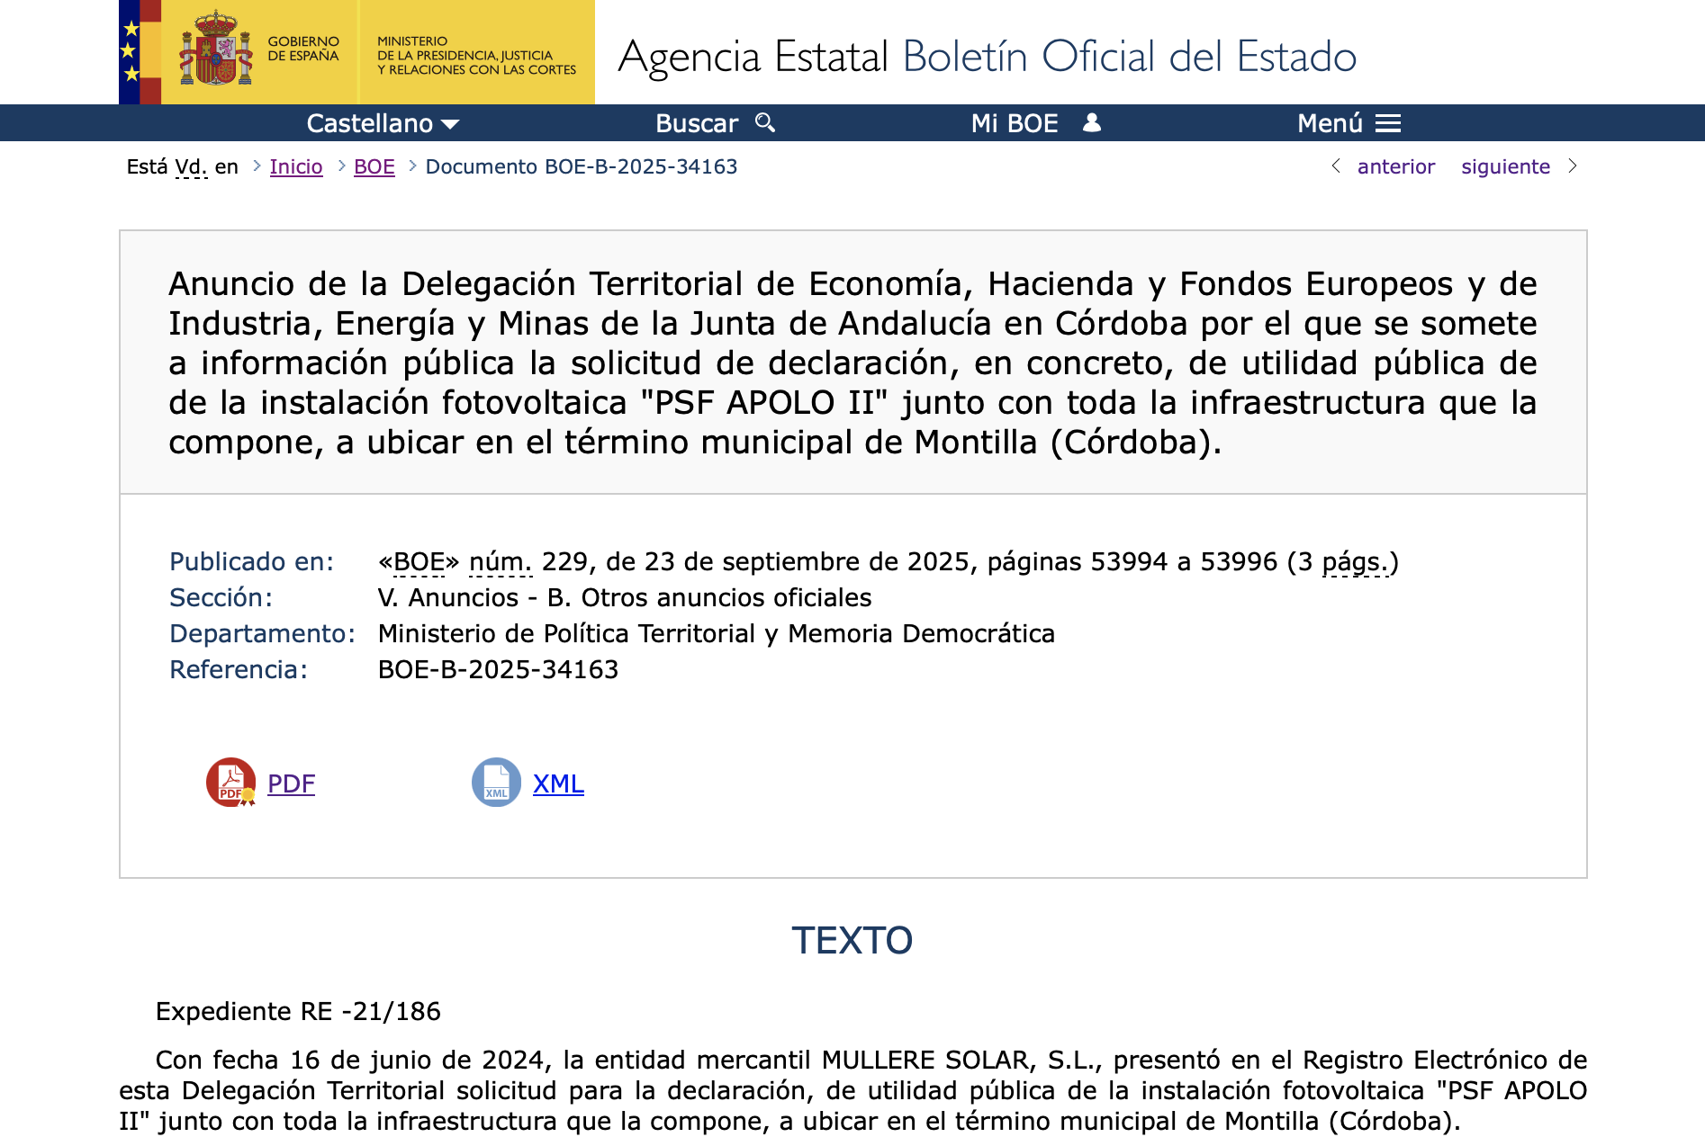Click the Mi BOE user profile icon

pos(1091,122)
